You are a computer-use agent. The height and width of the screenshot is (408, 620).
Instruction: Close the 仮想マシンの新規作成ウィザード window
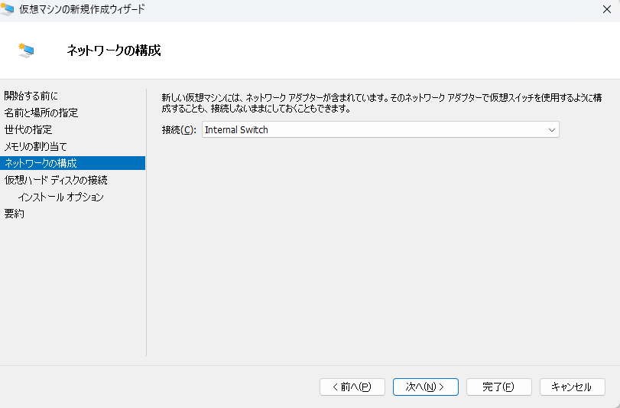point(605,9)
